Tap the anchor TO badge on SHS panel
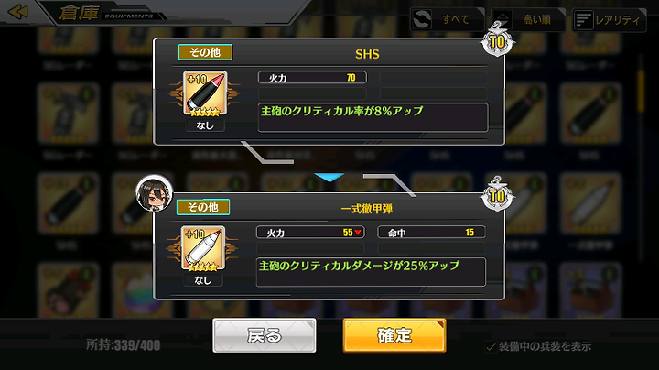The height and width of the screenshot is (370, 659). click(497, 39)
